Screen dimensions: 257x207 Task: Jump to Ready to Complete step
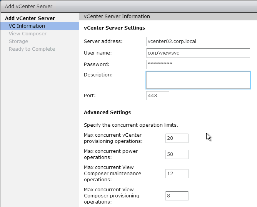pyautogui.click(x=32, y=49)
